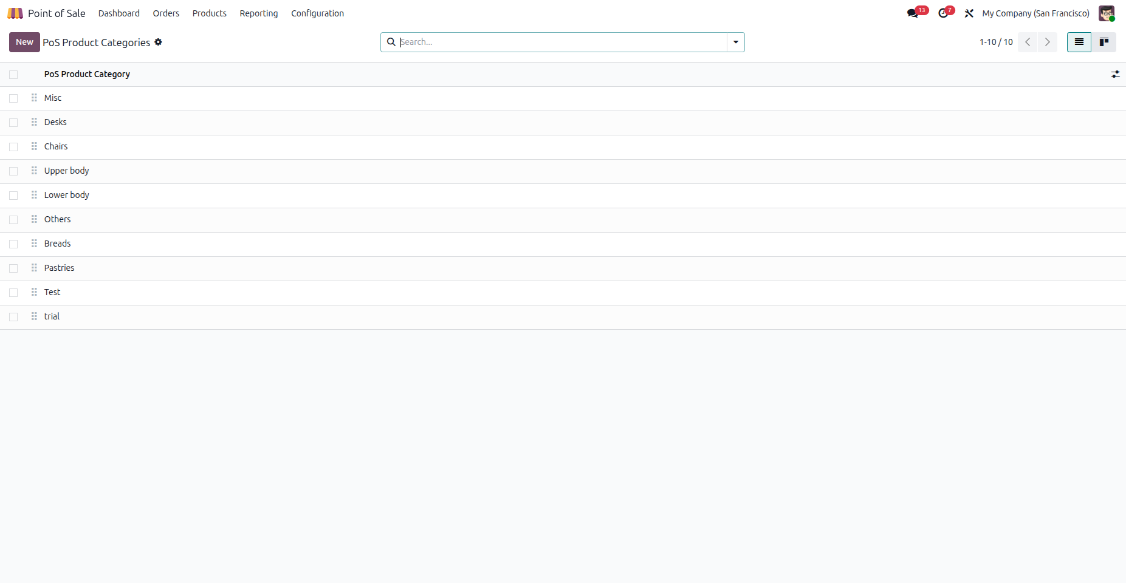This screenshot has height=583, width=1126.
Task: Grab the drag handle of Chairs row
Action: [x=34, y=146]
